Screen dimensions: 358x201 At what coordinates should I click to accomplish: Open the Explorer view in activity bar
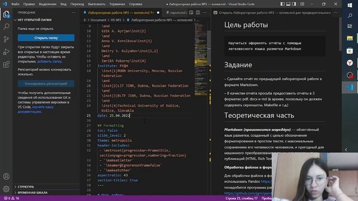click(6, 15)
